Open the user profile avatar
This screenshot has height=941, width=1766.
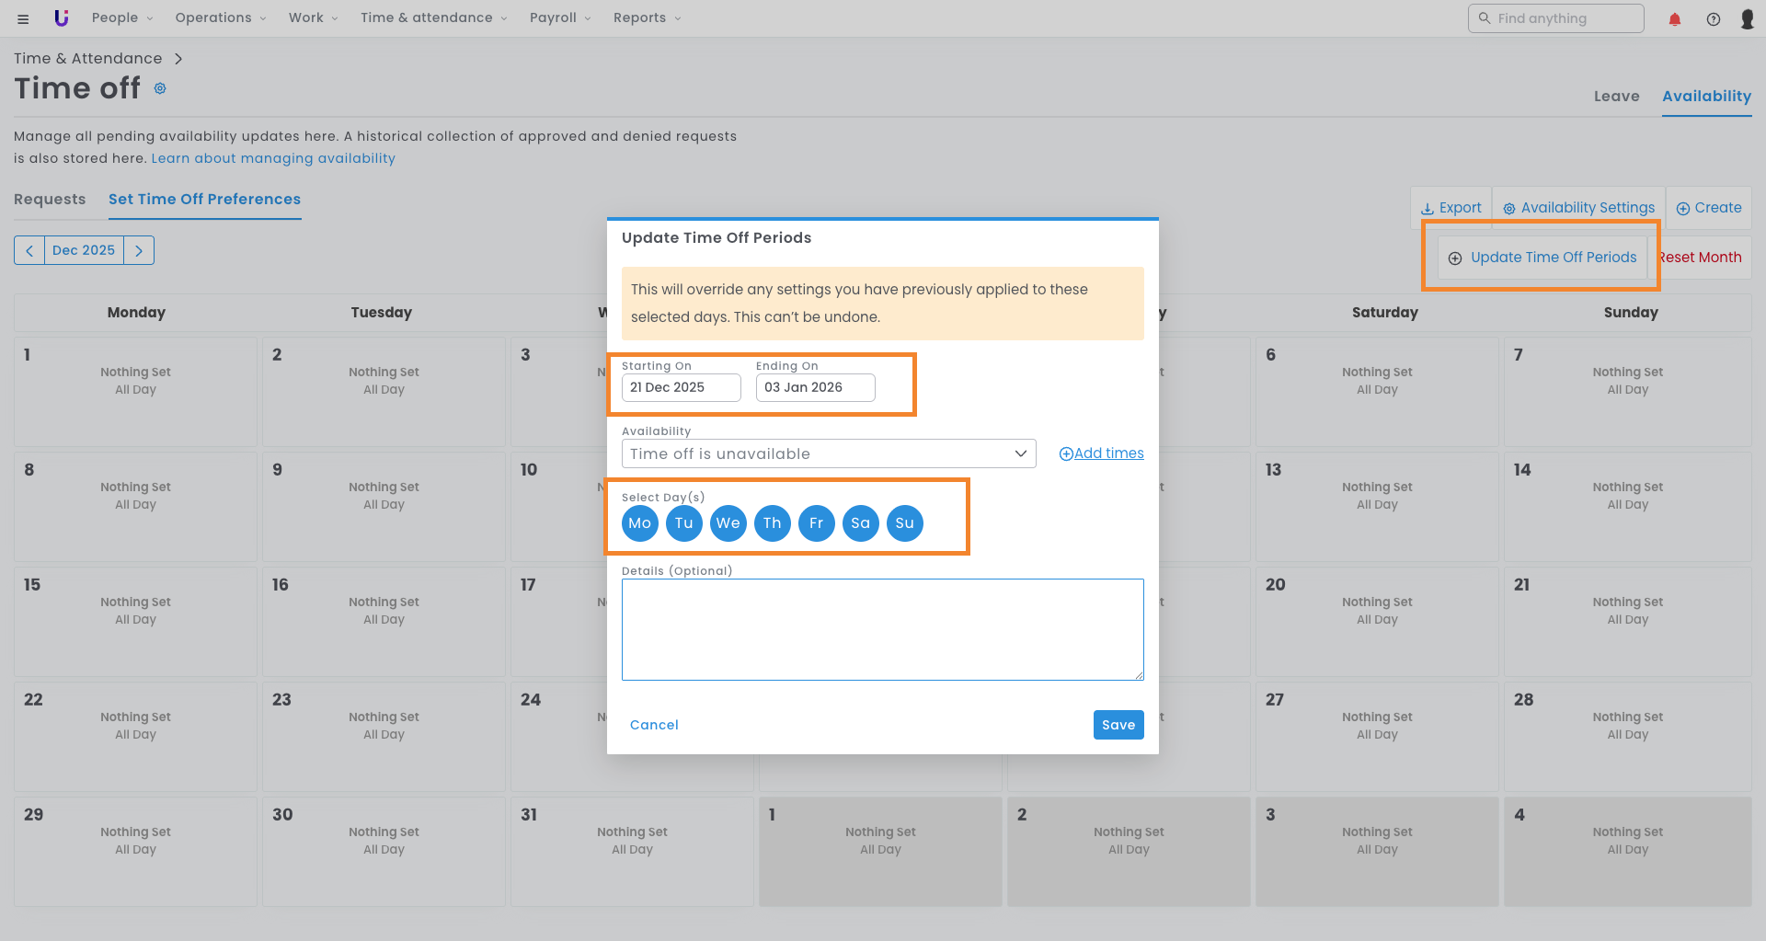pyautogui.click(x=1747, y=19)
